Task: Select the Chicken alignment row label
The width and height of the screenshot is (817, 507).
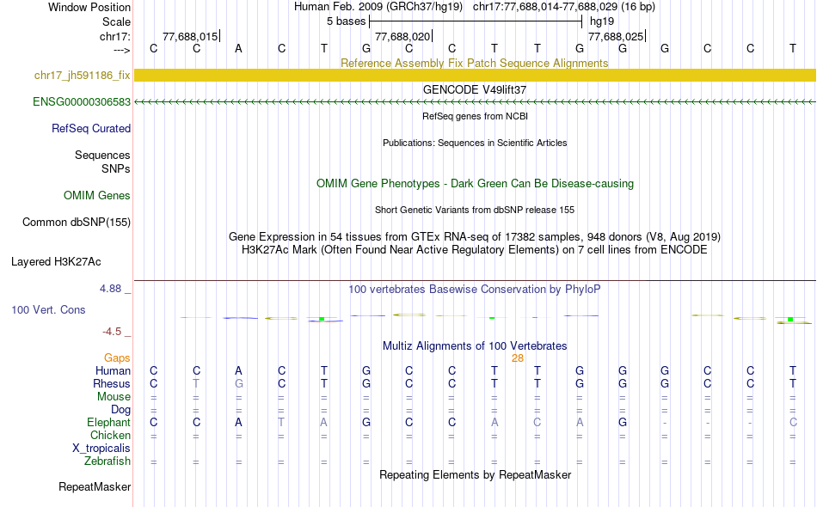Action: click(x=110, y=436)
